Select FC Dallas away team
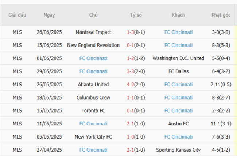 tap(178, 71)
